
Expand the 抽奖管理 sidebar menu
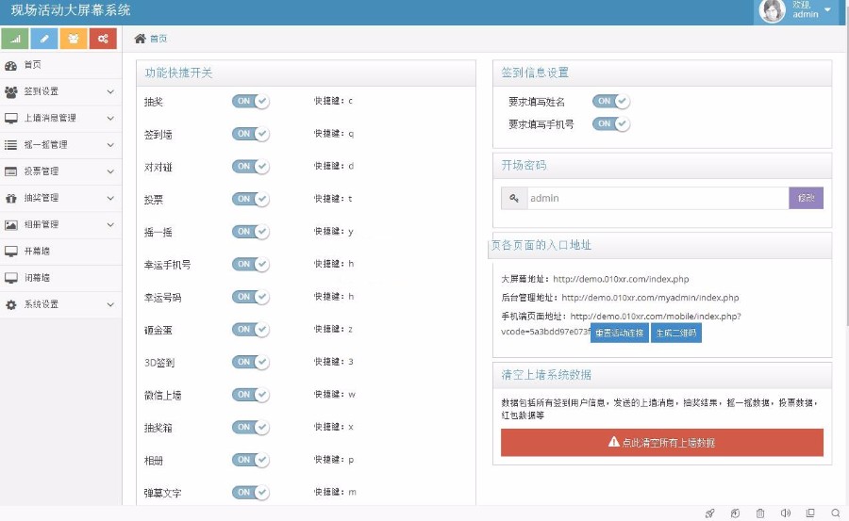(x=60, y=198)
